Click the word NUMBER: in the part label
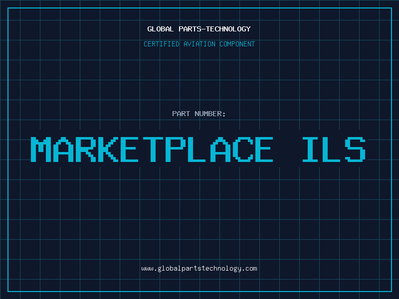 click(210, 114)
